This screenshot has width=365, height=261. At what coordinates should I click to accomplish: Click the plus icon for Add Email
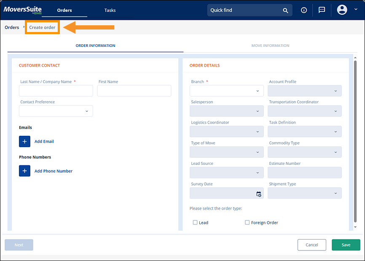[24, 142]
